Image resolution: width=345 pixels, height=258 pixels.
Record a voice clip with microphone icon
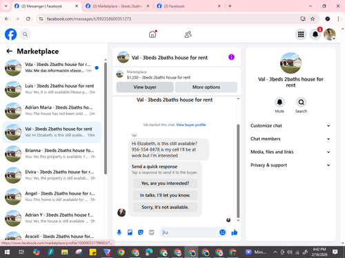tap(119, 233)
